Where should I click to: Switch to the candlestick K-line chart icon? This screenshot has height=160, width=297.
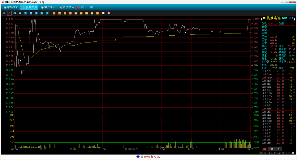15,13
